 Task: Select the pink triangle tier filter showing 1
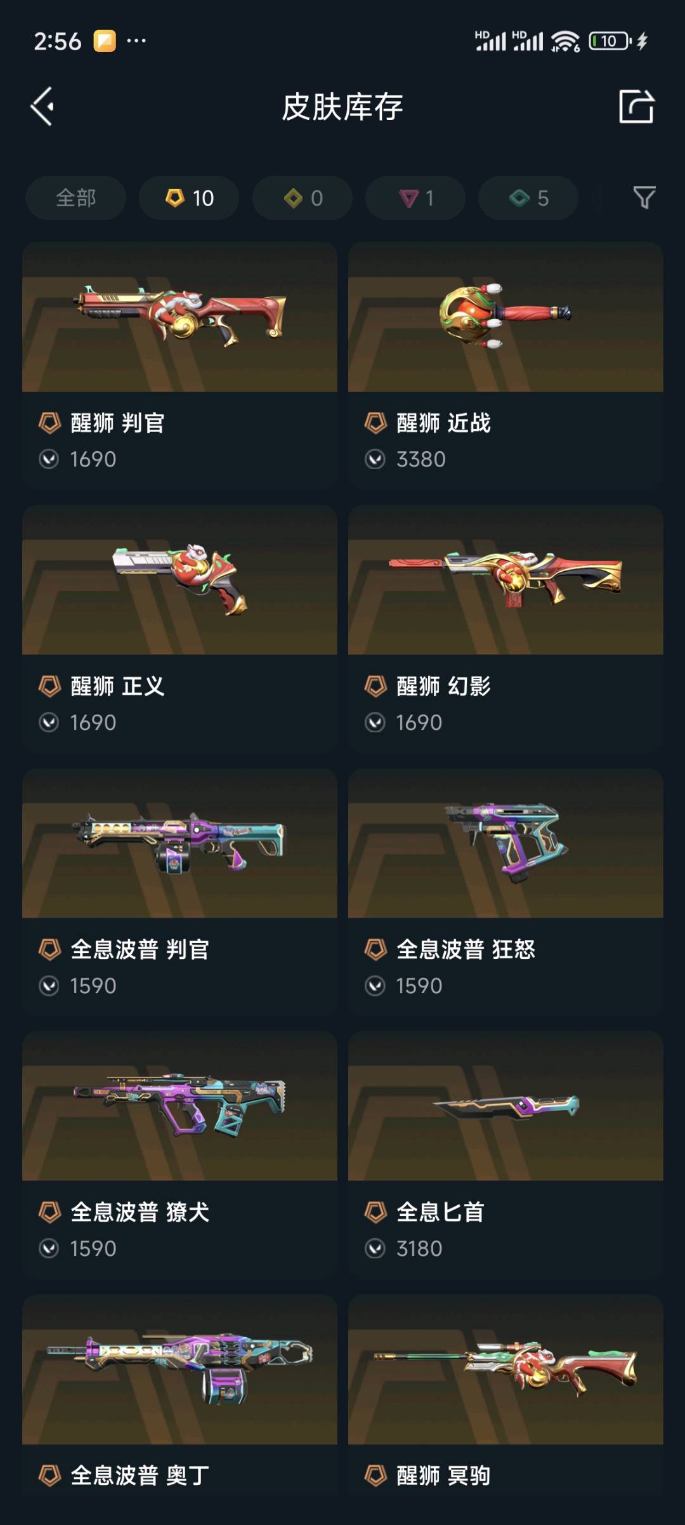415,198
